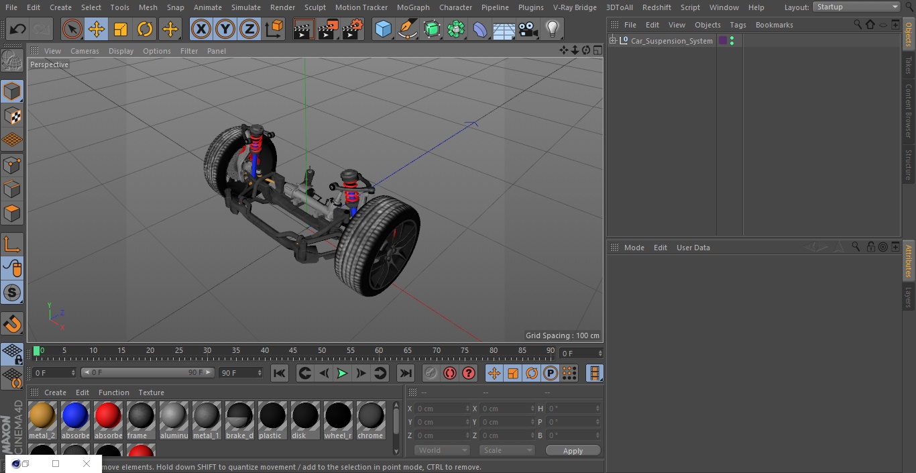Switch to Texture mode
This screenshot has height=473, width=916.
(x=12, y=115)
